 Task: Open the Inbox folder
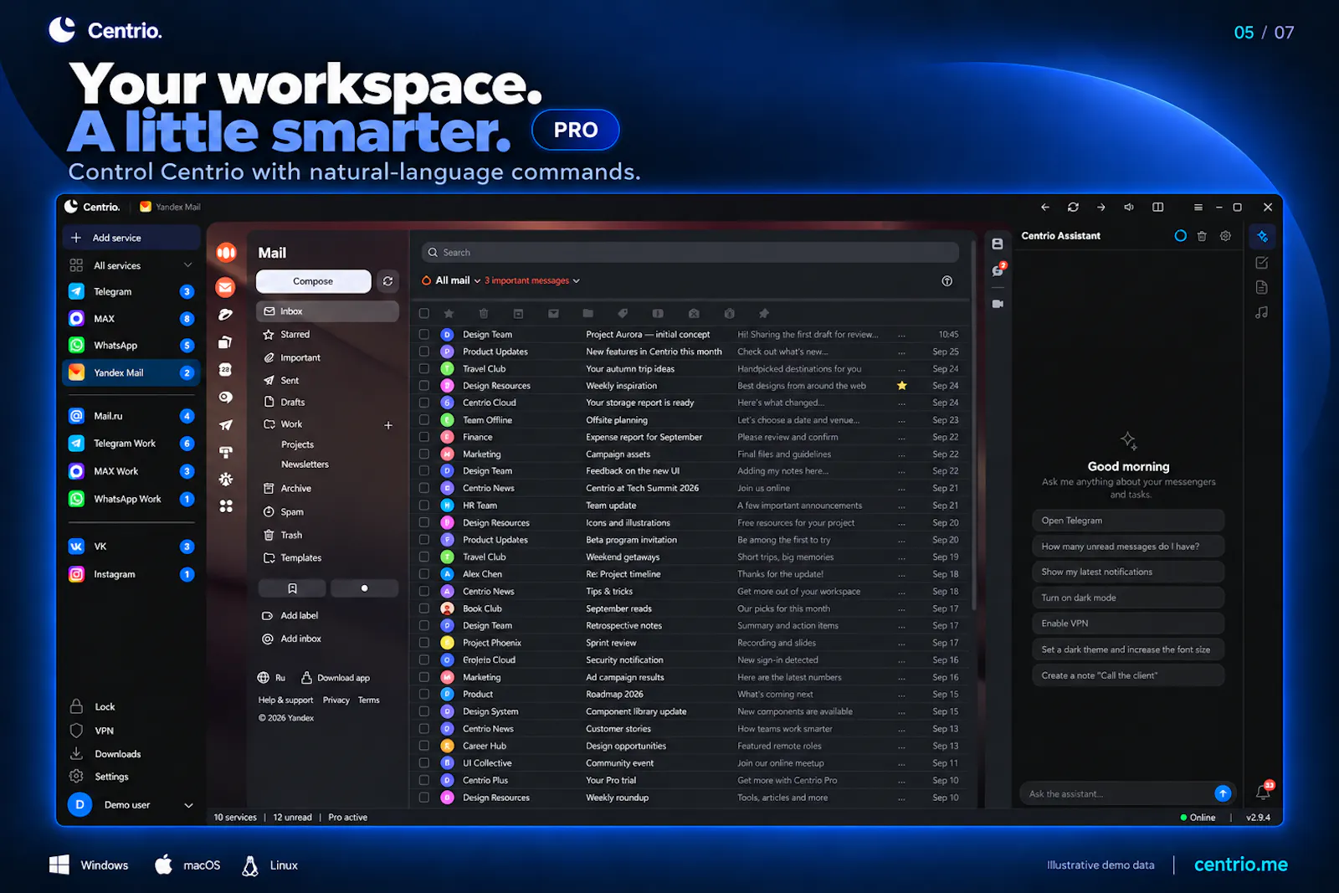click(327, 311)
